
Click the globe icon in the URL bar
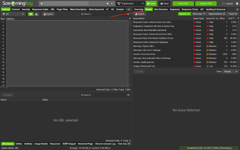coord(42,4)
